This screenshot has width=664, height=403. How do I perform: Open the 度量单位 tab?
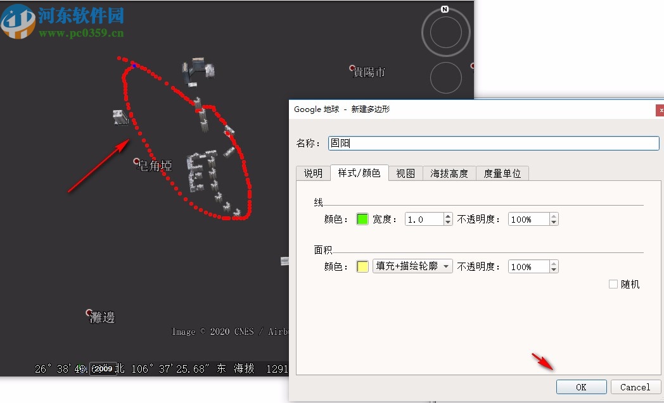pyautogui.click(x=502, y=173)
